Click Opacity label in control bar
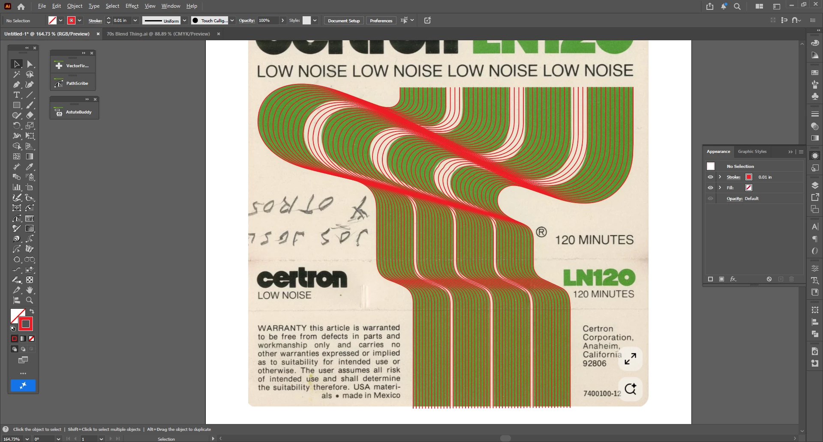This screenshot has width=823, height=442. [246, 21]
